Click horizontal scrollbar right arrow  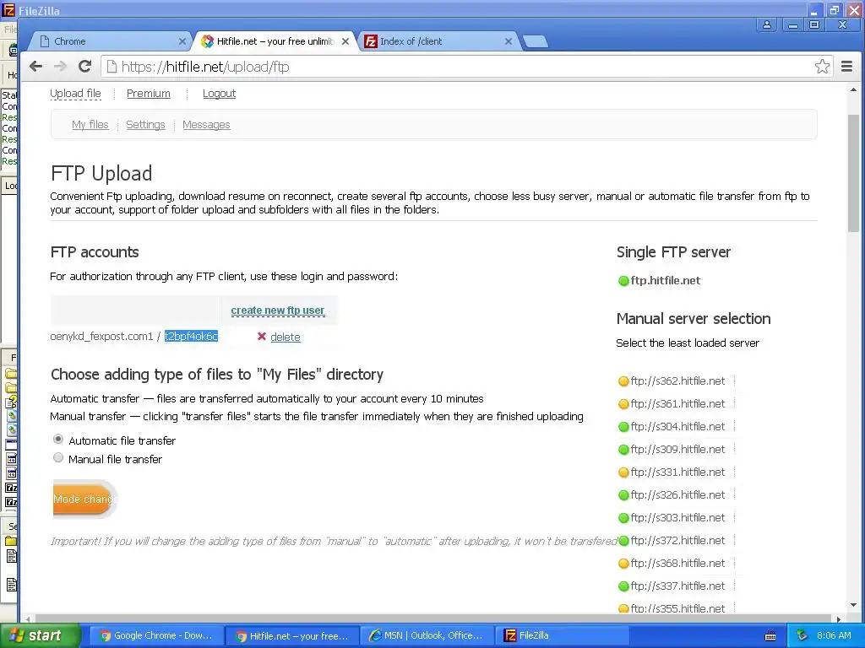click(839, 618)
